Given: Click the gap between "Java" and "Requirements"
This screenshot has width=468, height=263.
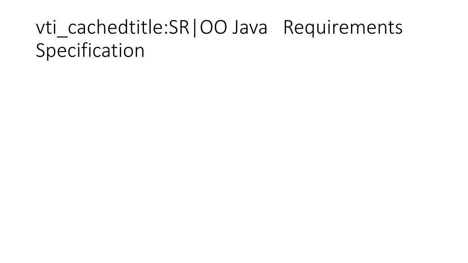Looking at the screenshot, I should point(275,28).
